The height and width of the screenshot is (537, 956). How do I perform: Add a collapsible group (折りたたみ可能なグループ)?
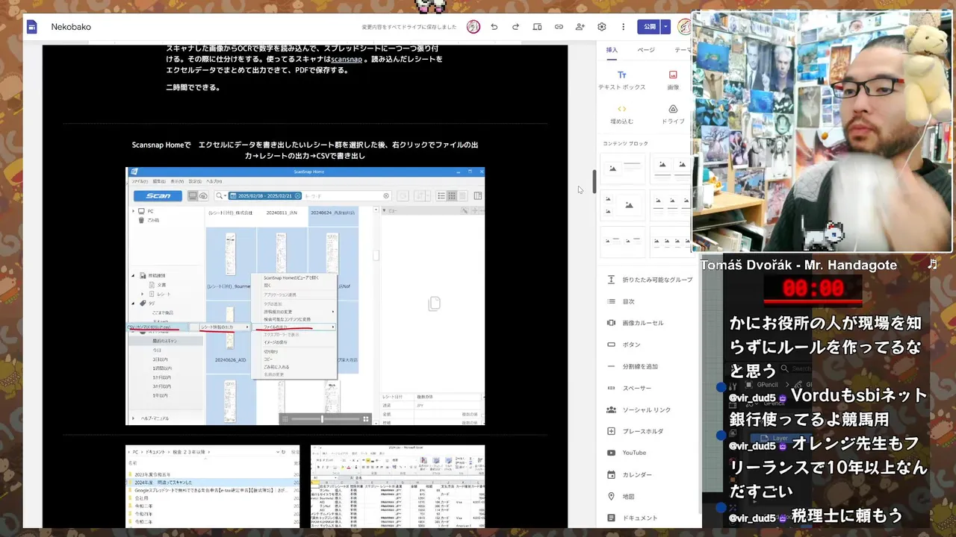(649, 280)
